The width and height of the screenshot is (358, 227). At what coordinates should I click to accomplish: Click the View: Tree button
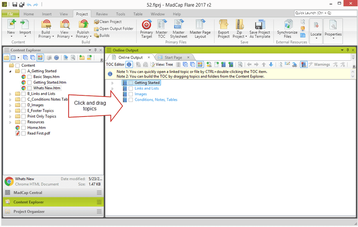(162, 65)
